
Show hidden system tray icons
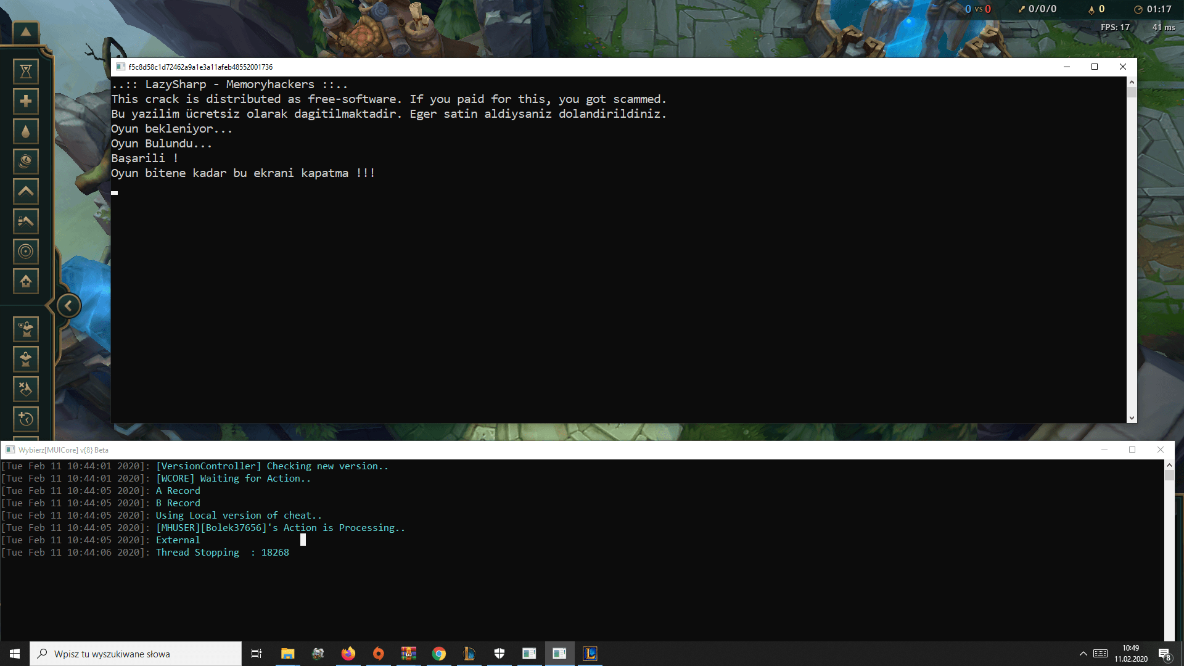(x=1083, y=654)
